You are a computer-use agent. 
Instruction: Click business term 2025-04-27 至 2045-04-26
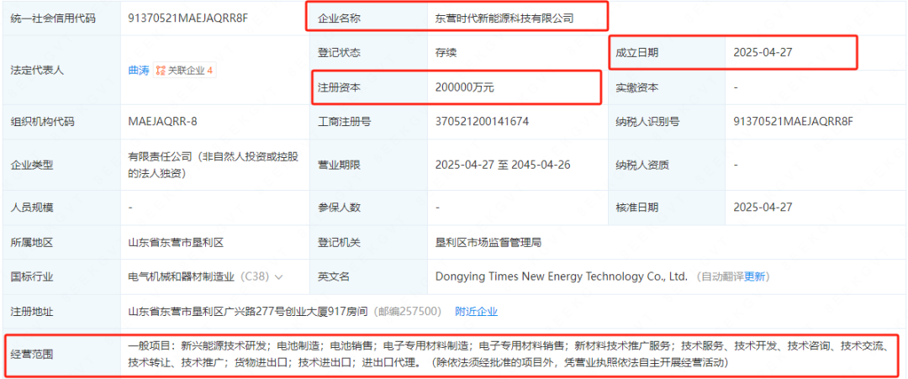pos(503,165)
